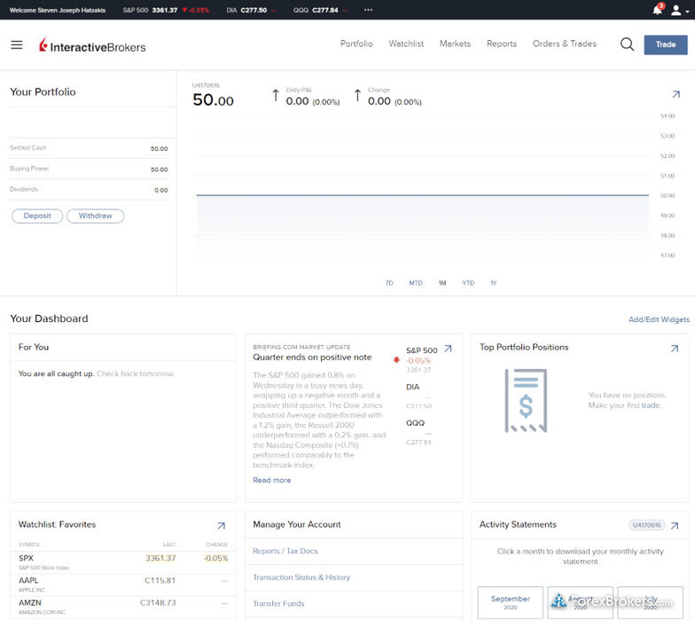Open the Markets menu
Image resolution: width=695 pixels, height=621 pixels.
[x=455, y=44]
